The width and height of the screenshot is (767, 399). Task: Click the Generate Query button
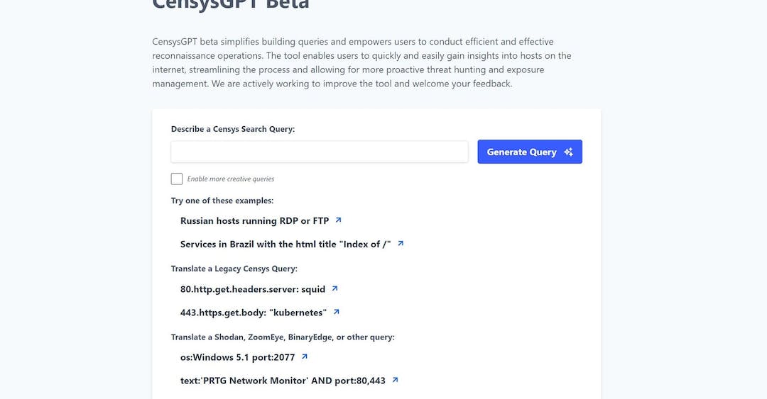[x=530, y=152]
